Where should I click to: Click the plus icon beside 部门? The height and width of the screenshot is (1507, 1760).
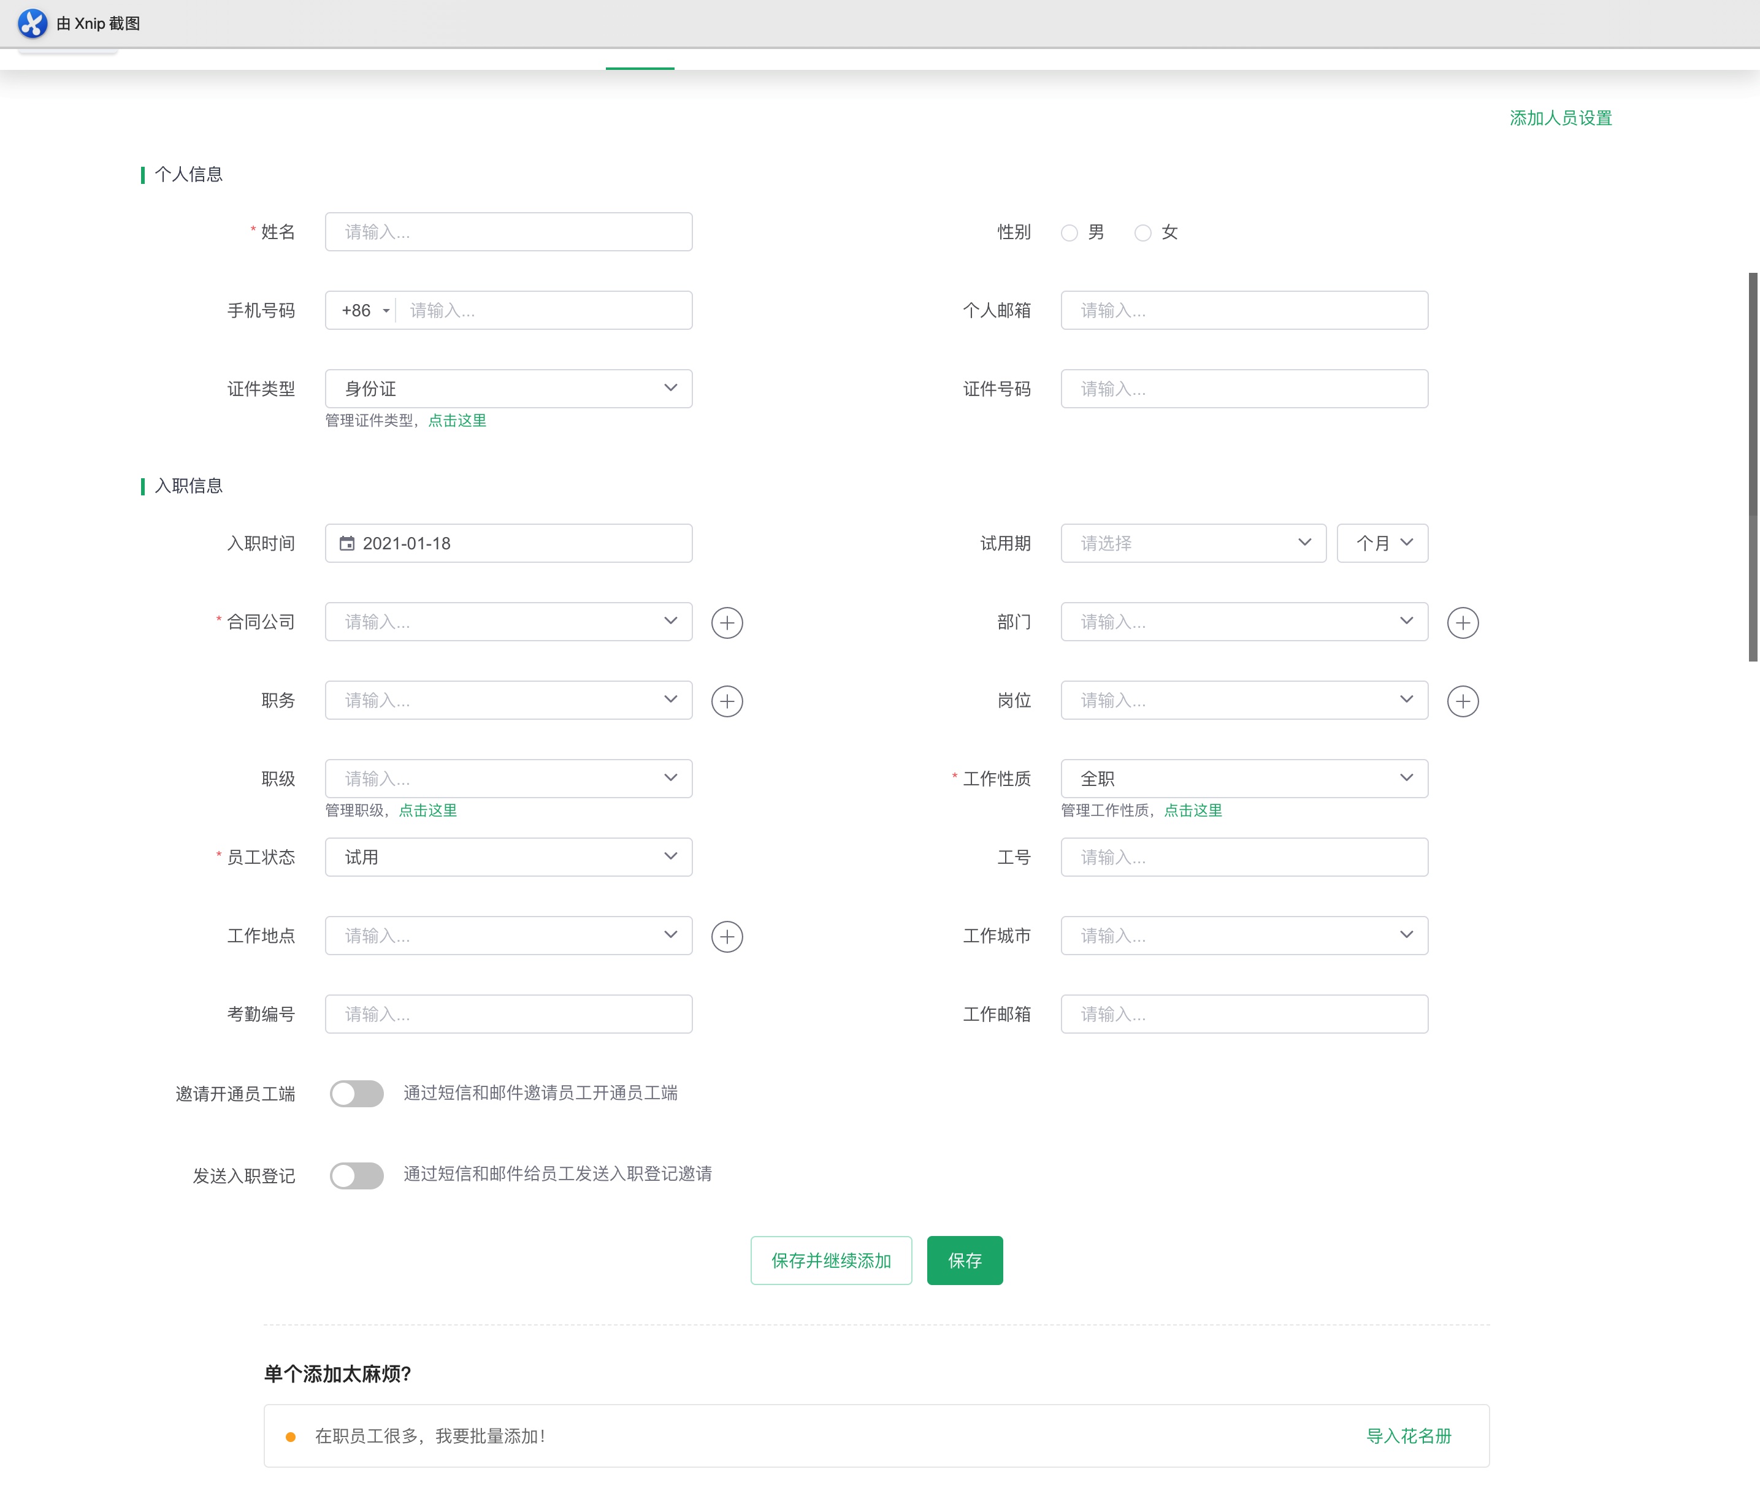1462,622
